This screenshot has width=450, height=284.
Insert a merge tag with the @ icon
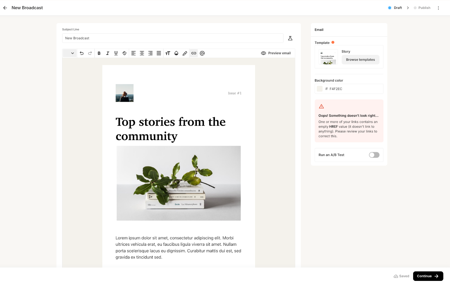[202, 53]
